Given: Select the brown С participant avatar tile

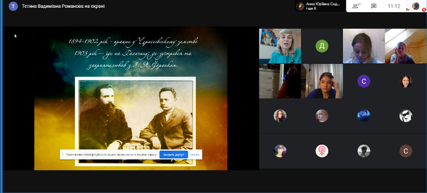Looking at the screenshot, I should pos(406,151).
